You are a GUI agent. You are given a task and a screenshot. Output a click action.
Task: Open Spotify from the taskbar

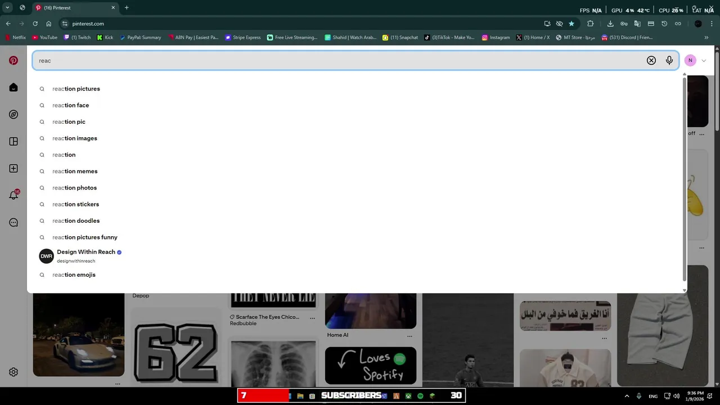tap(420, 396)
